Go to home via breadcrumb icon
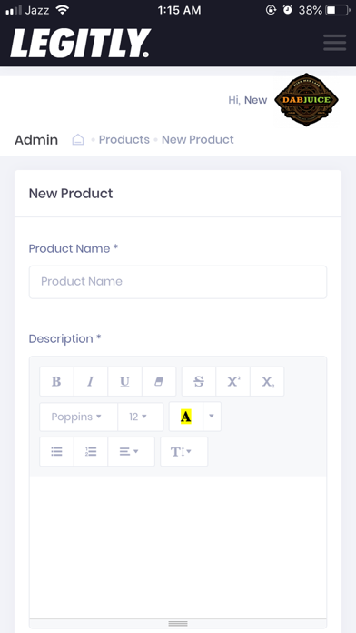Screen dimensions: 356x633 coord(78,140)
